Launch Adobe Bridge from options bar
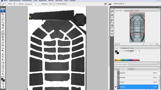 coord(110,4)
